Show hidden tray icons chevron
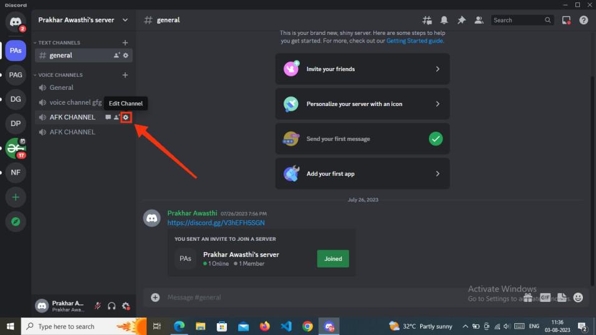The image size is (596, 335). tap(465, 326)
